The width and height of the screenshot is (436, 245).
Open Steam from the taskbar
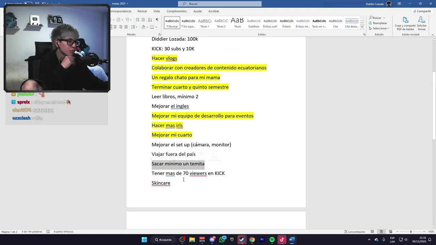[x=242, y=240]
